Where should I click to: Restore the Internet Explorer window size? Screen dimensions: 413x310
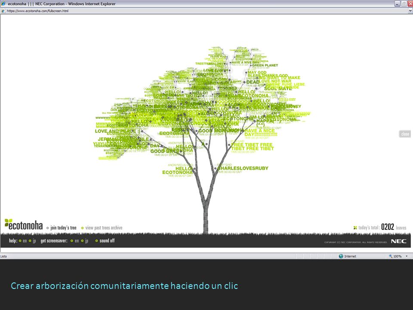(404, 4)
